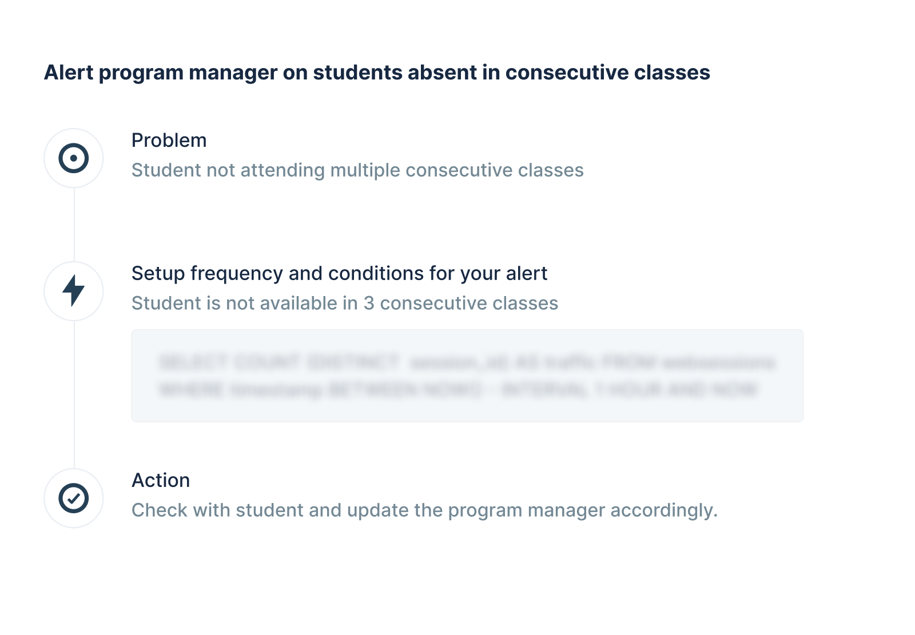The height and width of the screenshot is (635, 915).
Task: Click "Student is not available in 3 consecutive classes"
Action: (x=344, y=303)
